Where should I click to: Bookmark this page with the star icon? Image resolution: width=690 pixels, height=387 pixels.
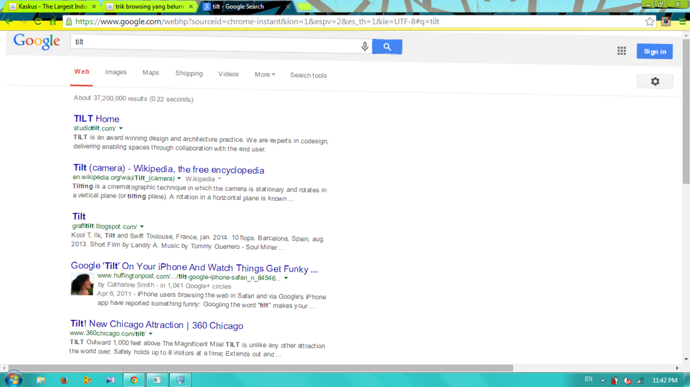[650, 22]
